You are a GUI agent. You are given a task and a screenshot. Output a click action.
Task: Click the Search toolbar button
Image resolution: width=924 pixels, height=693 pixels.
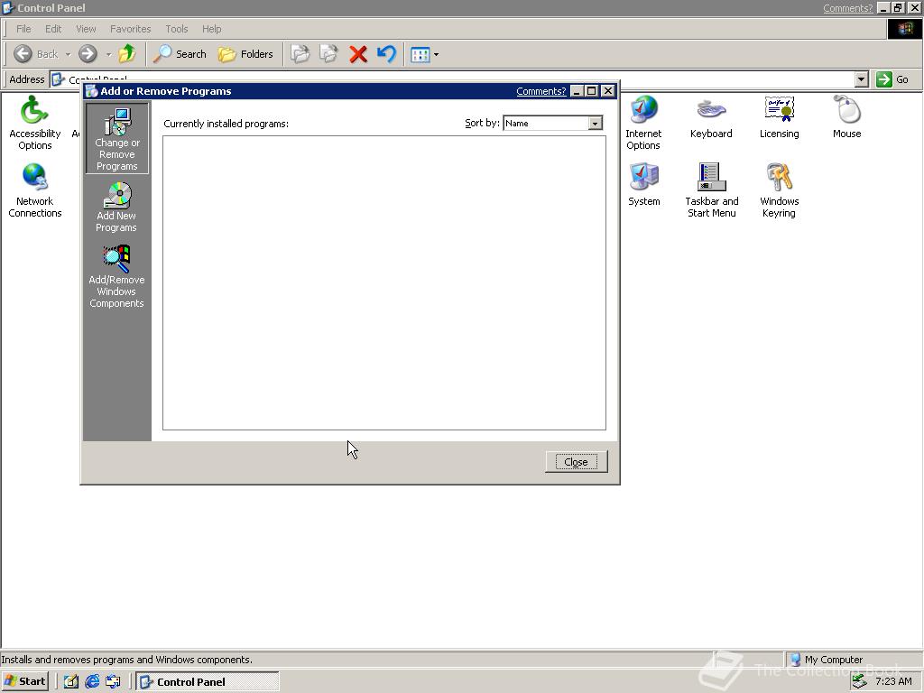coord(180,54)
